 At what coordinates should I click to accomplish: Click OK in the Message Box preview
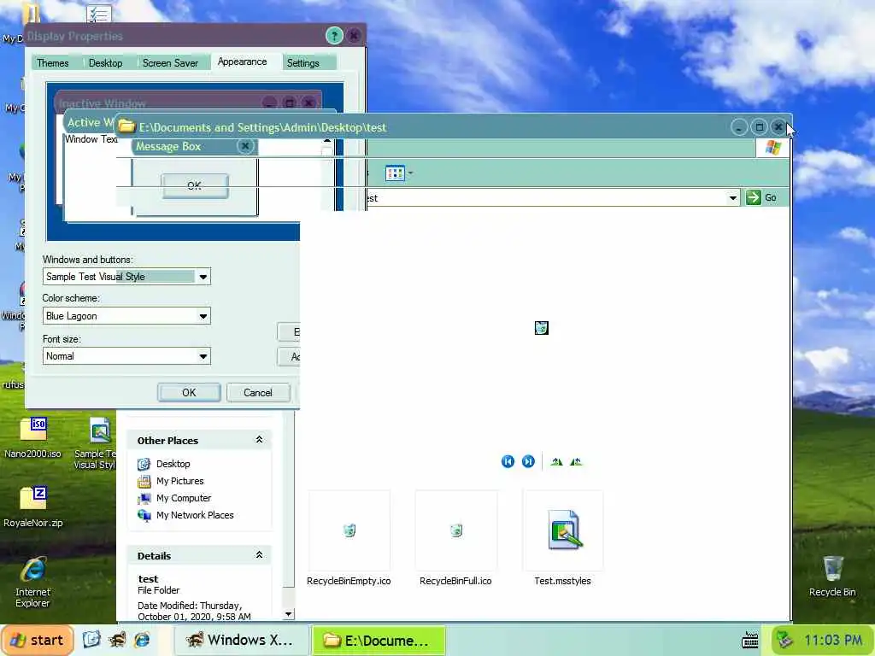195,185
